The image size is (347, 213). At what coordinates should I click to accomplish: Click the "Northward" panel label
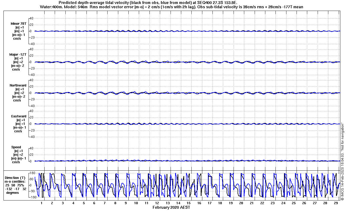point(18,85)
